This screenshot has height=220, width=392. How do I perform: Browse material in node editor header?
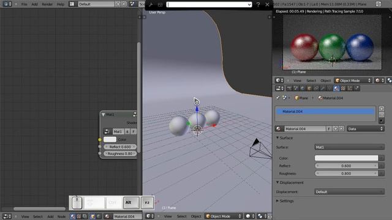108,216
